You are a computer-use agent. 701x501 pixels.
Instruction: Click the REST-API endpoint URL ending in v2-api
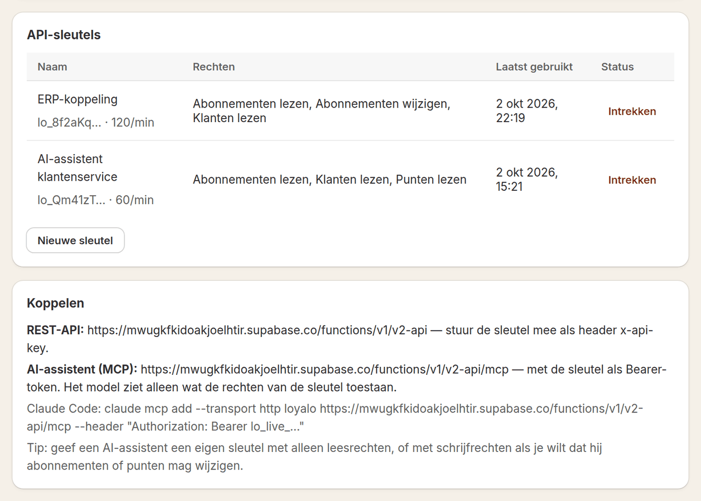(x=257, y=330)
